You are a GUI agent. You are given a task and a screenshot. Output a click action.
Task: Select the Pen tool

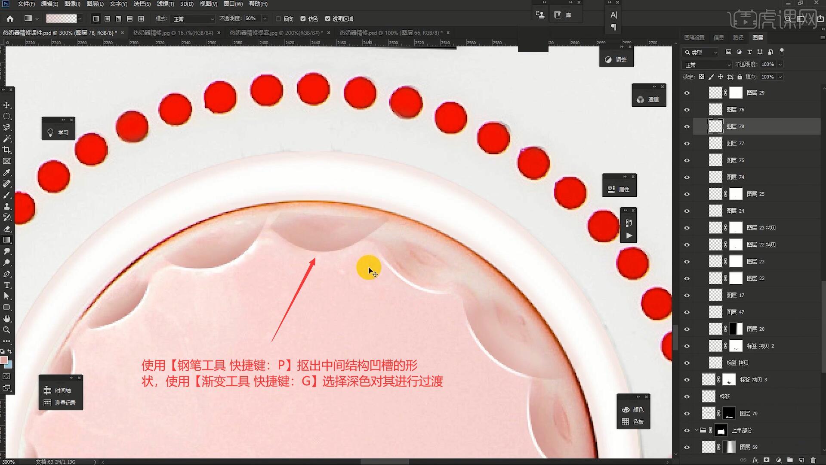[x=6, y=274]
